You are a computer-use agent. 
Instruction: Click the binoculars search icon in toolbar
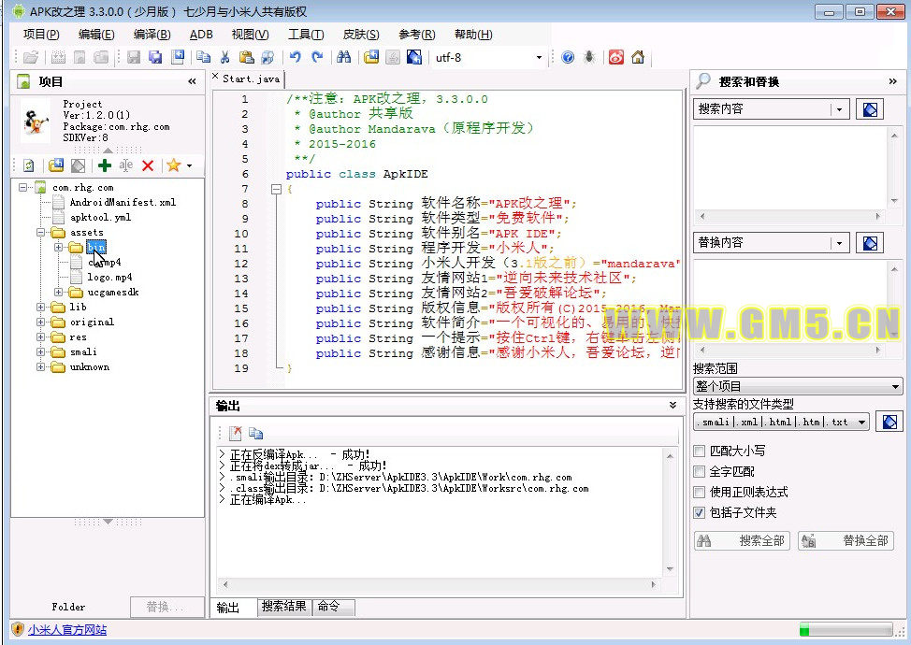343,57
